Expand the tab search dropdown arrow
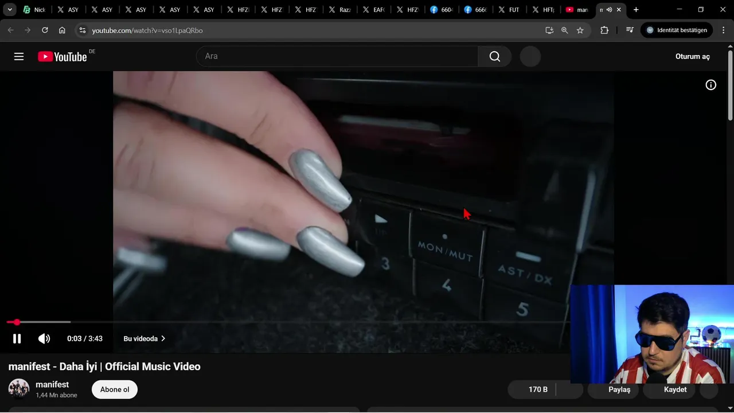 click(x=10, y=10)
